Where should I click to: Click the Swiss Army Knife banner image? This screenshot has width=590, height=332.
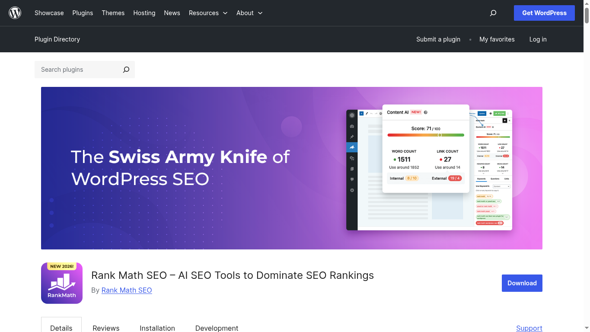pos(292,168)
